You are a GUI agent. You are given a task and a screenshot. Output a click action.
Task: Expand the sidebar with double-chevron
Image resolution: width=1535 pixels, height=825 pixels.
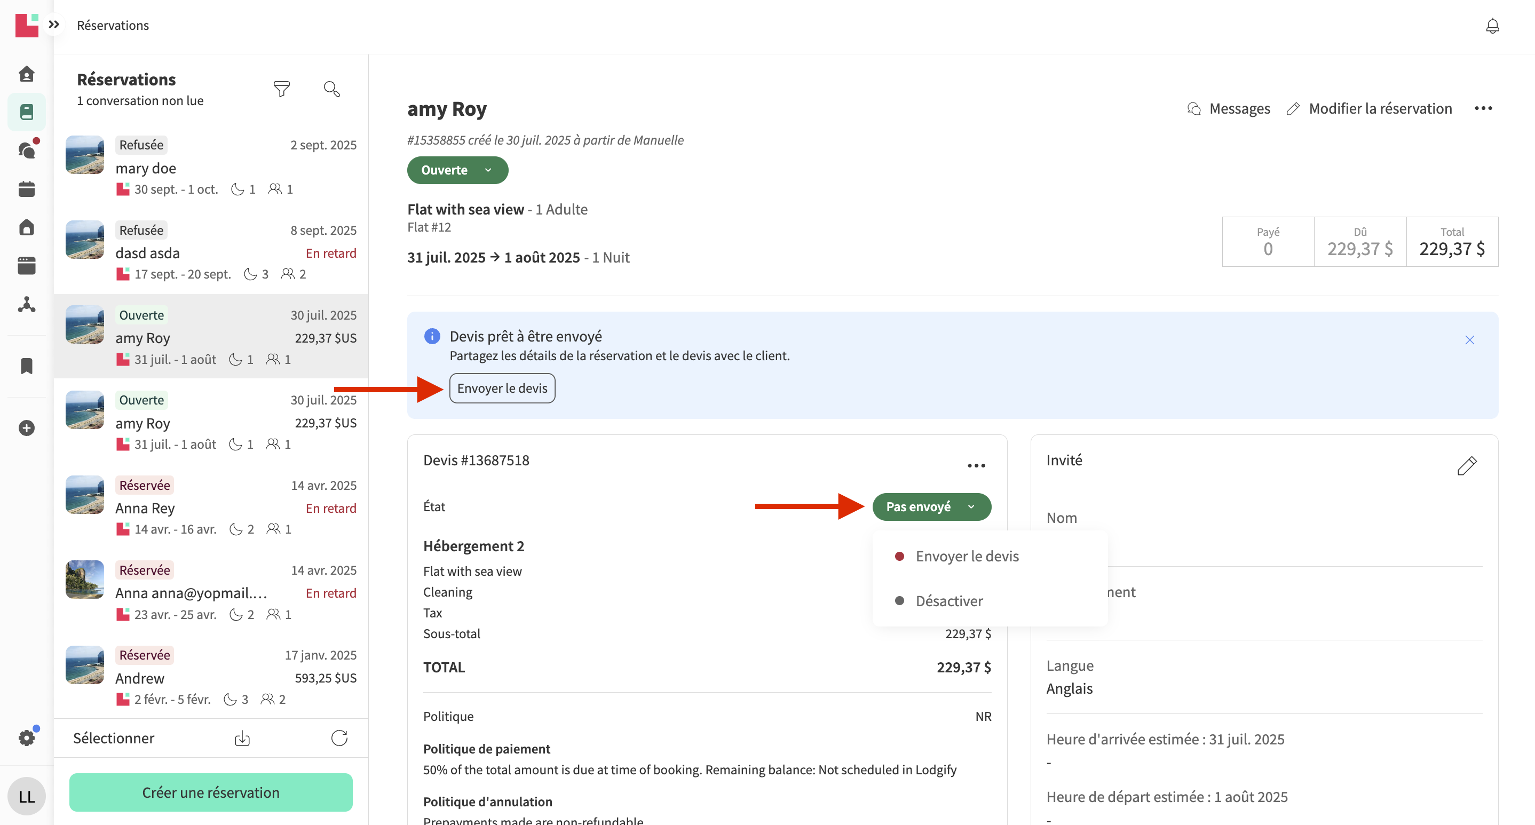(x=54, y=25)
